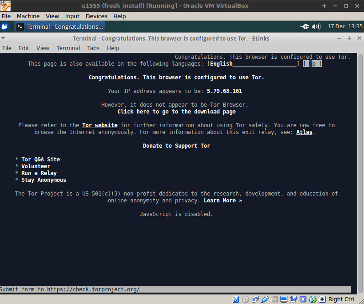Click the network connection tray icon
364x304 pixels.
pos(305,26)
